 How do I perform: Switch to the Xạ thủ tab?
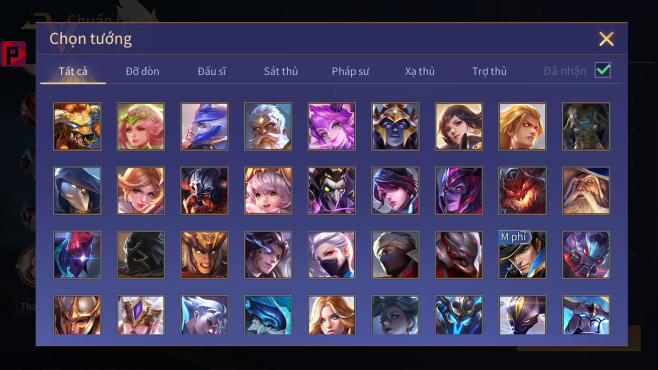coord(420,71)
